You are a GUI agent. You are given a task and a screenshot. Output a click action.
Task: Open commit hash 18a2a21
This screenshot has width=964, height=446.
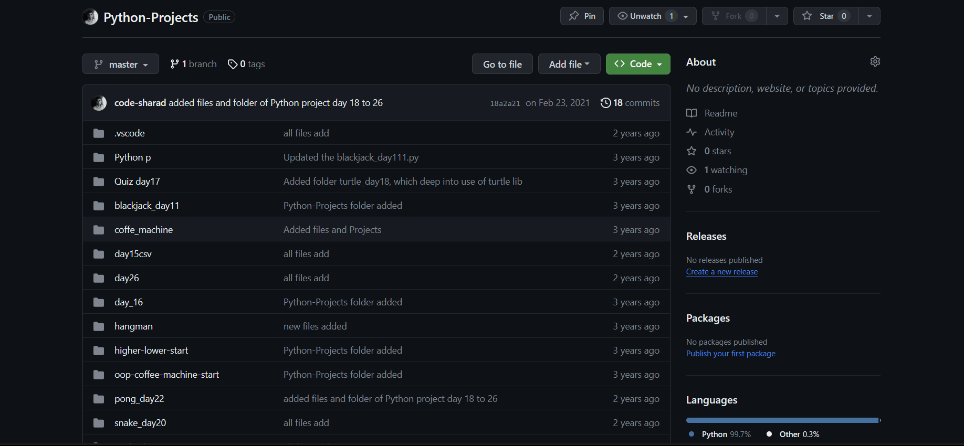505,103
